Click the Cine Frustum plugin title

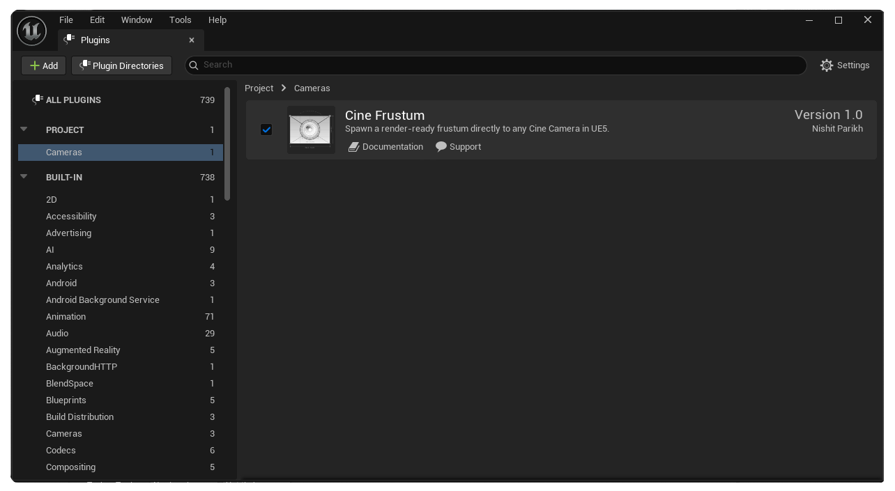(385, 115)
